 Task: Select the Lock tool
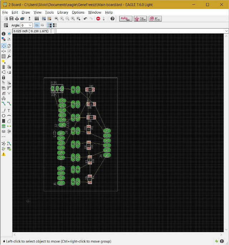(x=4, y=78)
